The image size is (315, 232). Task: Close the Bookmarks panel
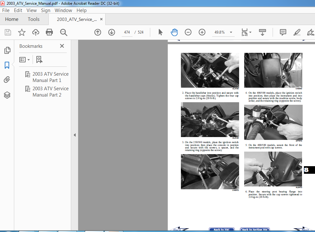point(62,46)
